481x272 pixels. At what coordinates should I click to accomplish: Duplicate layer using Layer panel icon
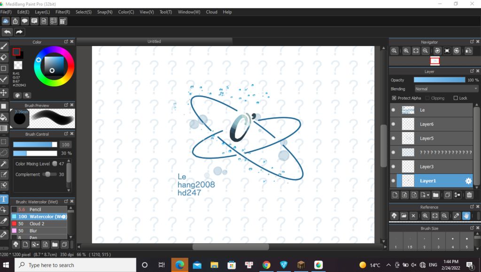click(x=448, y=195)
